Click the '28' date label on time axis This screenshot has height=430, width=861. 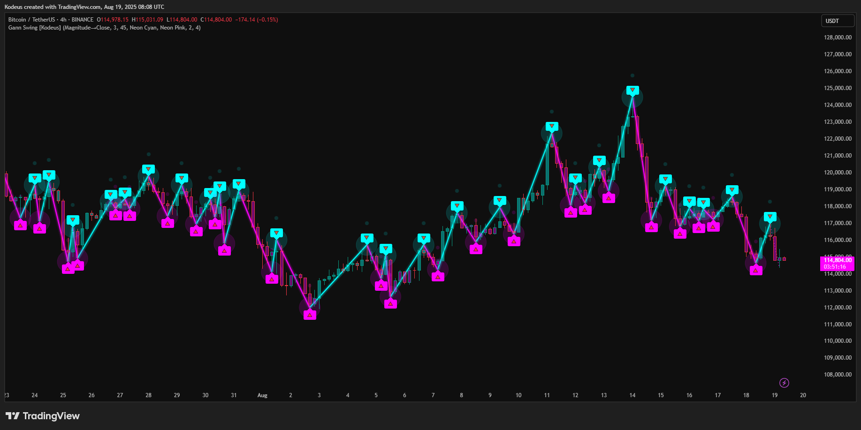148,395
